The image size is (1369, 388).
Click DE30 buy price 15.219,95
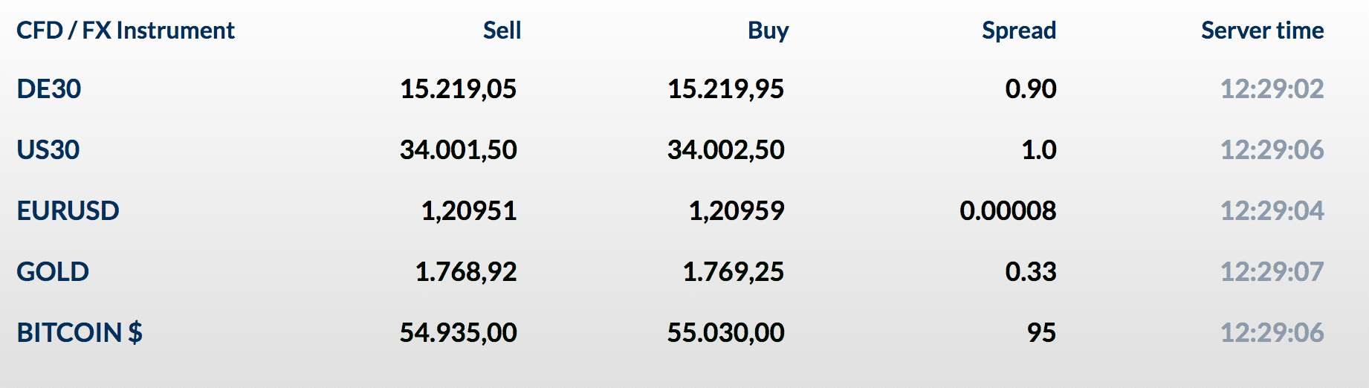tap(725, 89)
